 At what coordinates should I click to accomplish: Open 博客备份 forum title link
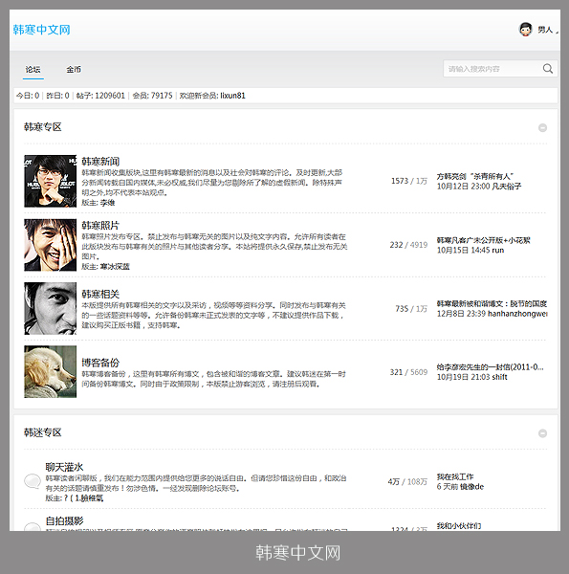100,363
